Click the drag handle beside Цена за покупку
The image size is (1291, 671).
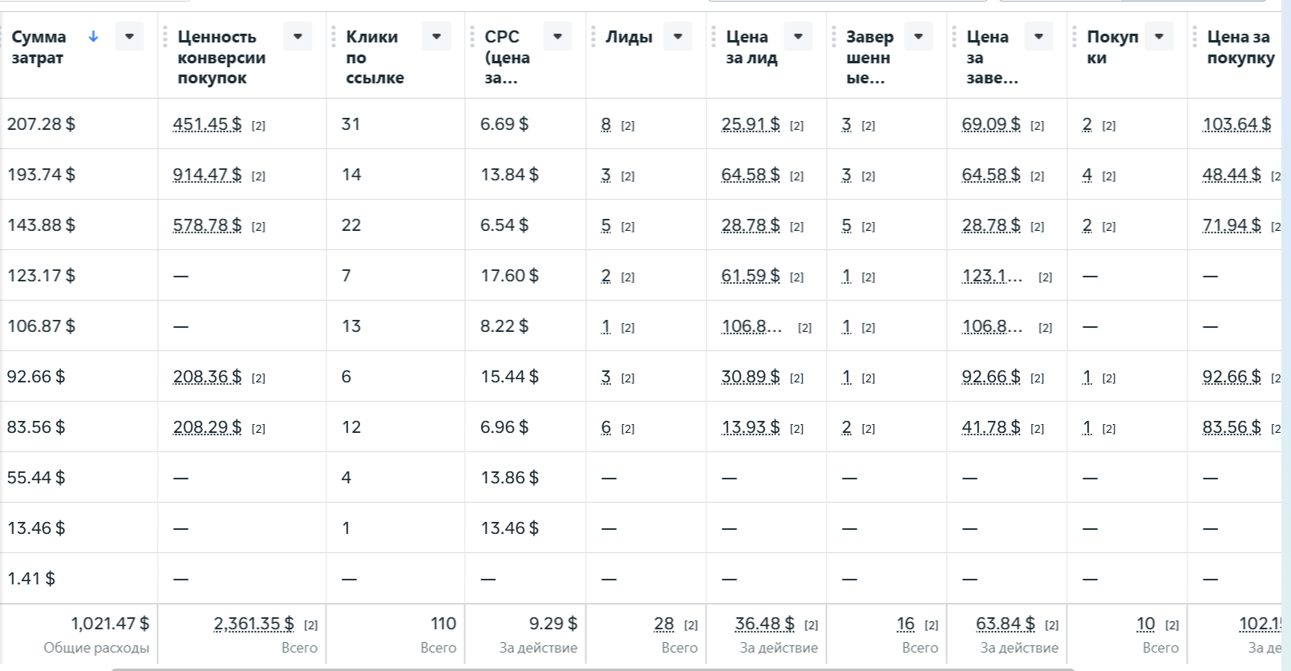point(1195,37)
